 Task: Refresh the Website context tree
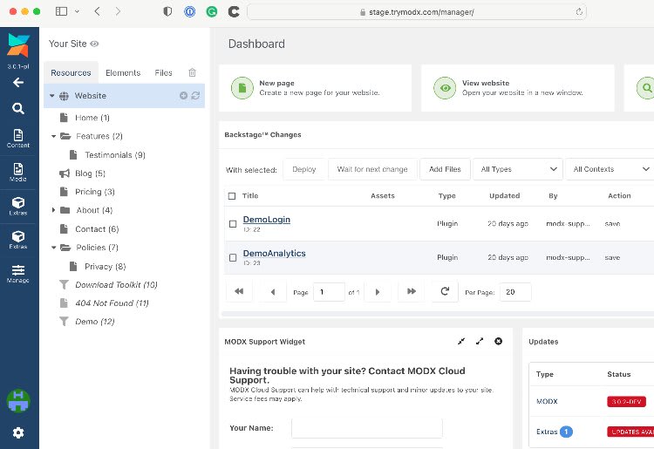(x=195, y=96)
